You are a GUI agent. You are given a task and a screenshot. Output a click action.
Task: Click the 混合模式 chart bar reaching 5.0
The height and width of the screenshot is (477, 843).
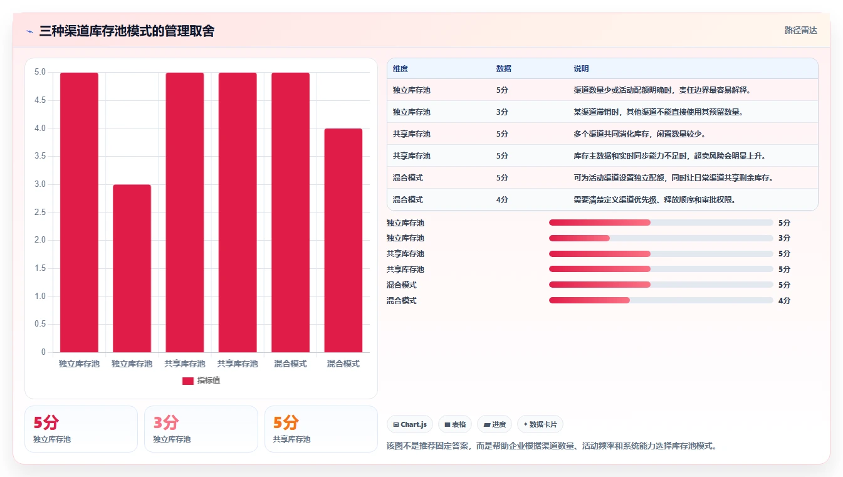pyautogui.click(x=290, y=212)
